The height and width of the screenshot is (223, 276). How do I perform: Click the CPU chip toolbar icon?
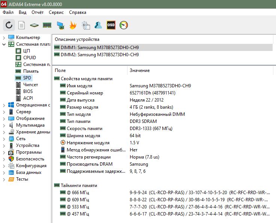click(x=34, y=25)
